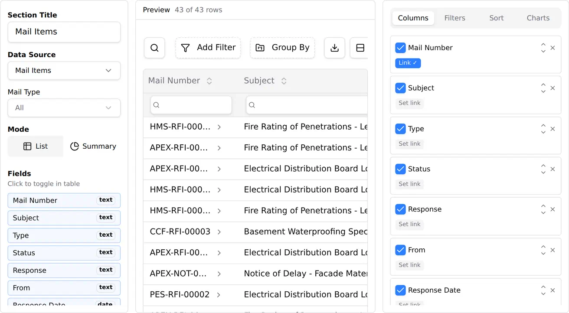The image size is (569, 313).
Task: Select List mode
Action: [36, 147]
